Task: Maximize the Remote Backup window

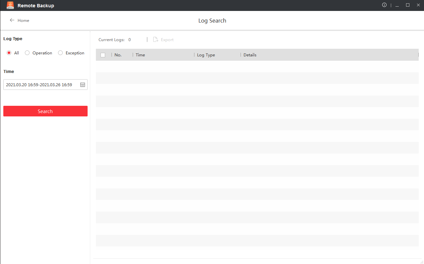Action: (408, 5)
